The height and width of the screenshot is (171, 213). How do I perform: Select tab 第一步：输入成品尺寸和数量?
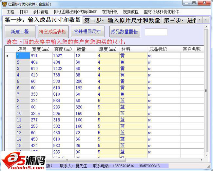[43, 20]
